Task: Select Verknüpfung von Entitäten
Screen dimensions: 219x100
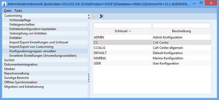Action: point(45,33)
